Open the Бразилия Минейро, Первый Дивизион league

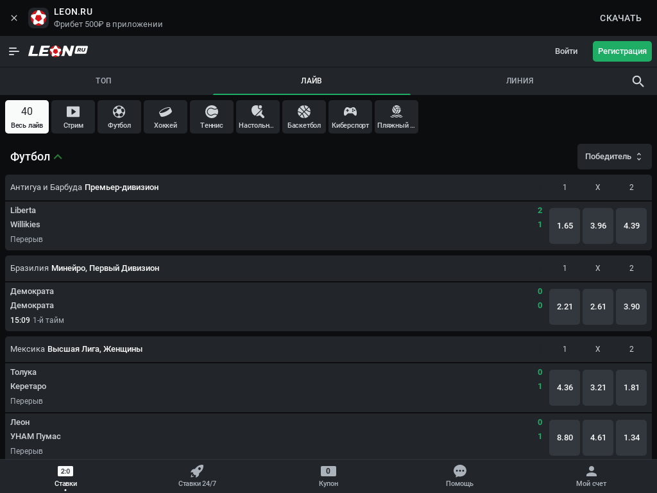tap(85, 268)
